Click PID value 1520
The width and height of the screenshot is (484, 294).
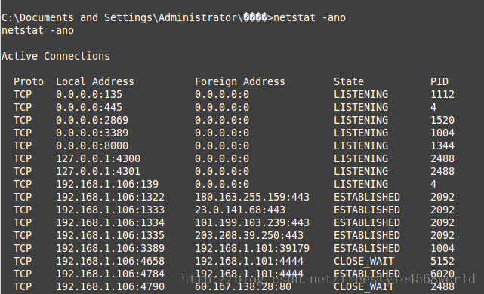point(442,120)
